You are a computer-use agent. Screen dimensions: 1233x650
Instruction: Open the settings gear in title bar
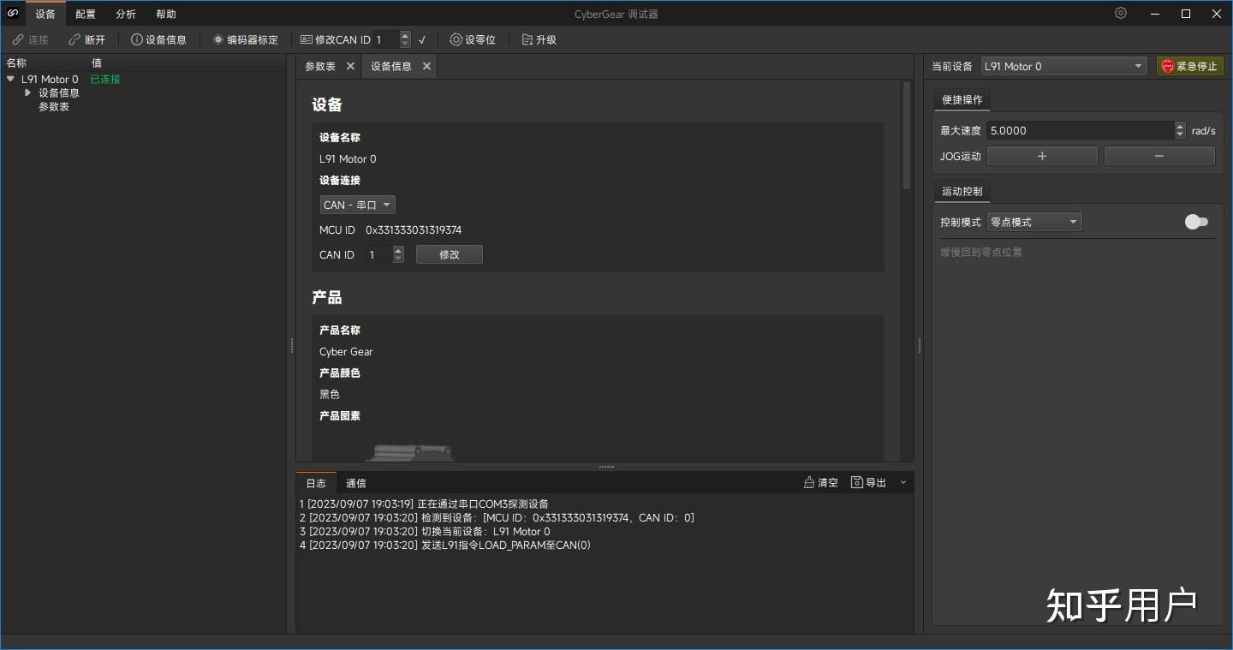pyautogui.click(x=1120, y=13)
